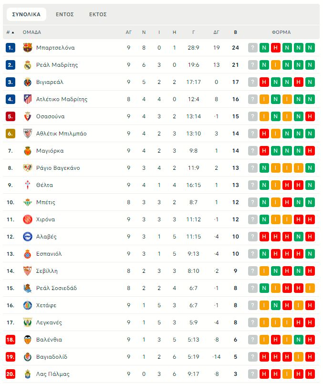Click the Real Madrid club crest
The height and width of the screenshot is (384, 323).
[27, 65]
